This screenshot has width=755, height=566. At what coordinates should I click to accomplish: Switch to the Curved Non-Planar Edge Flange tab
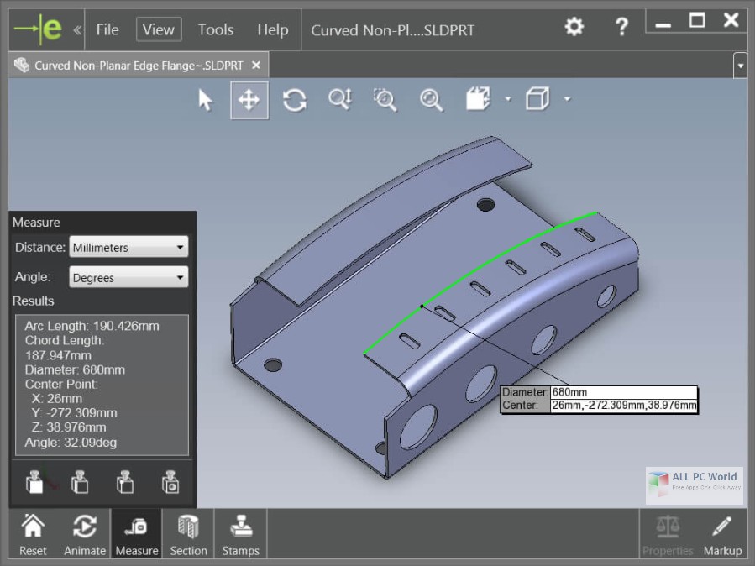point(134,64)
